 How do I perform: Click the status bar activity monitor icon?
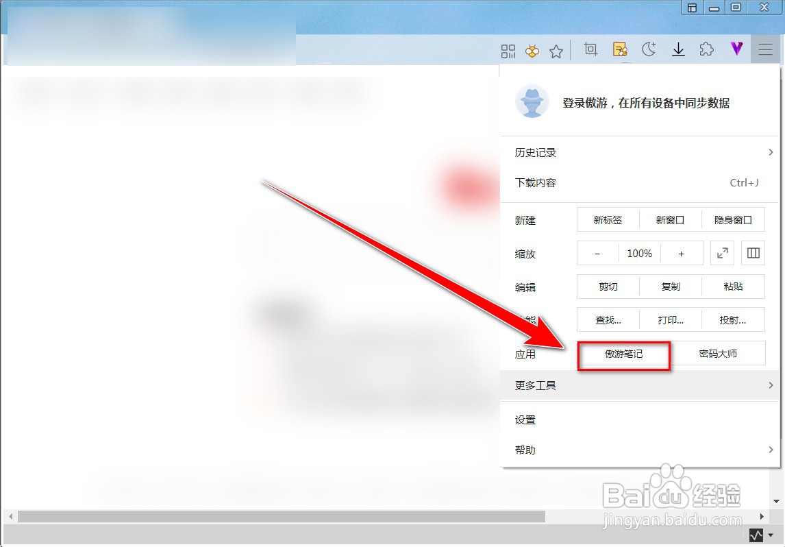click(756, 535)
